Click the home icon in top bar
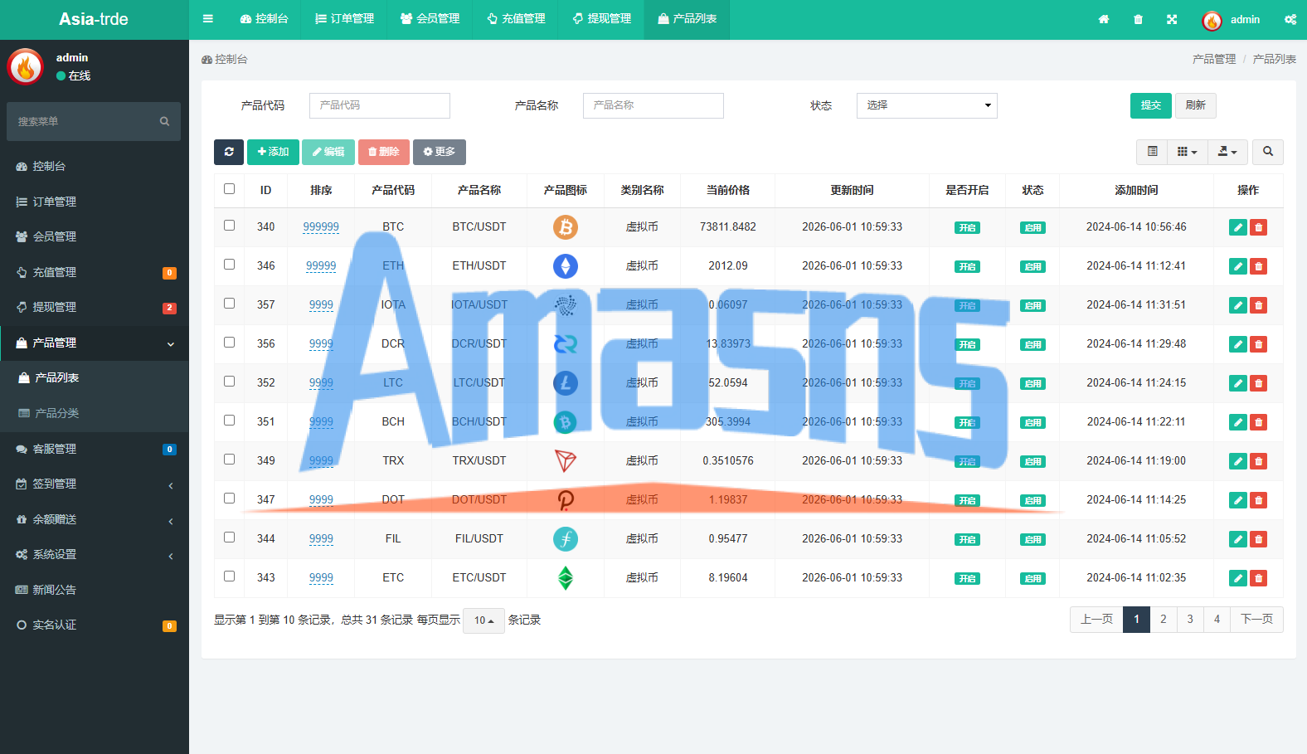1307x754 pixels. tap(1104, 19)
